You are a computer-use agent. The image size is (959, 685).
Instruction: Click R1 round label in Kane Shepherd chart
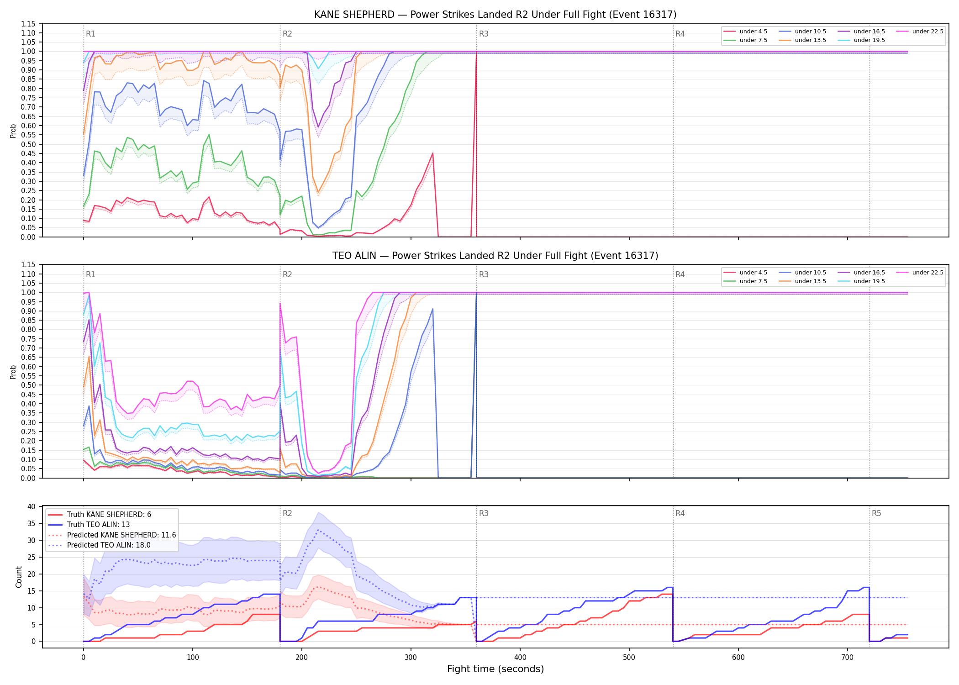pos(90,34)
